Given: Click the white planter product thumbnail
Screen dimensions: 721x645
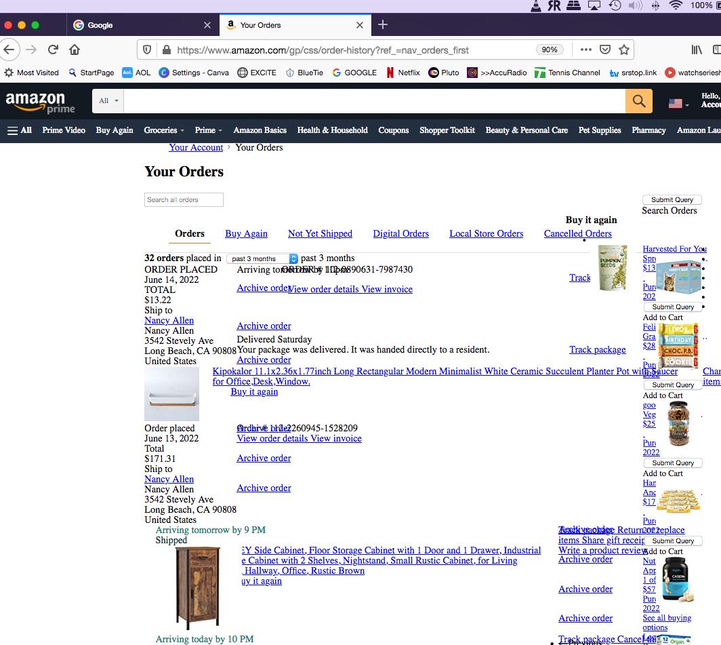Looking at the screenshot, I should (x=171, y=394).
